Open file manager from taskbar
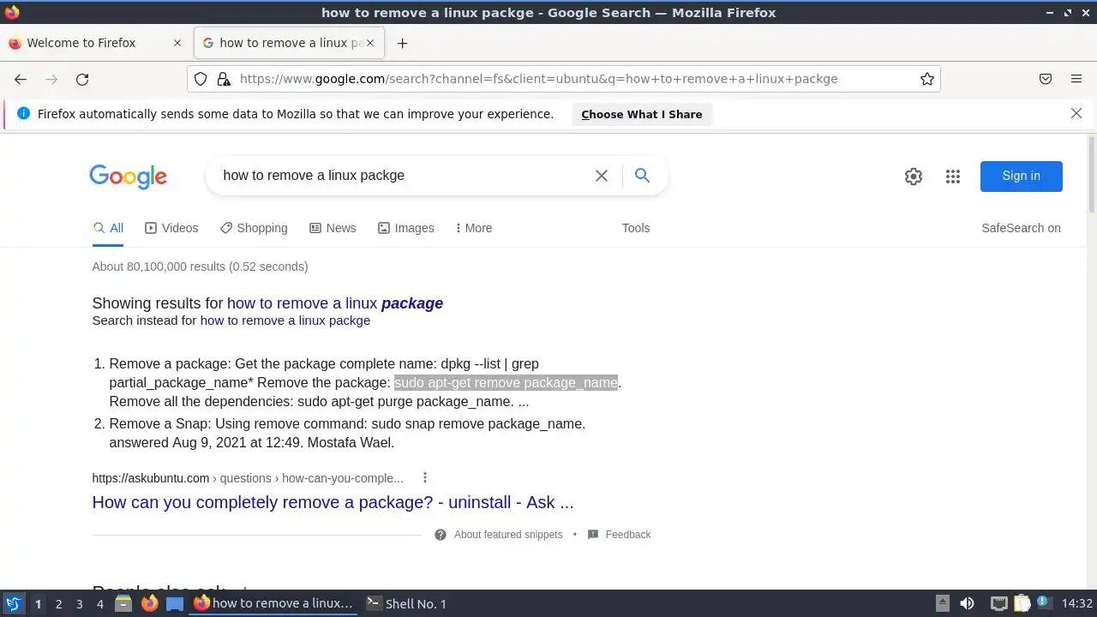Image resolution: width=1097 pixels, height=617 pixels. (x=123, y=603)
